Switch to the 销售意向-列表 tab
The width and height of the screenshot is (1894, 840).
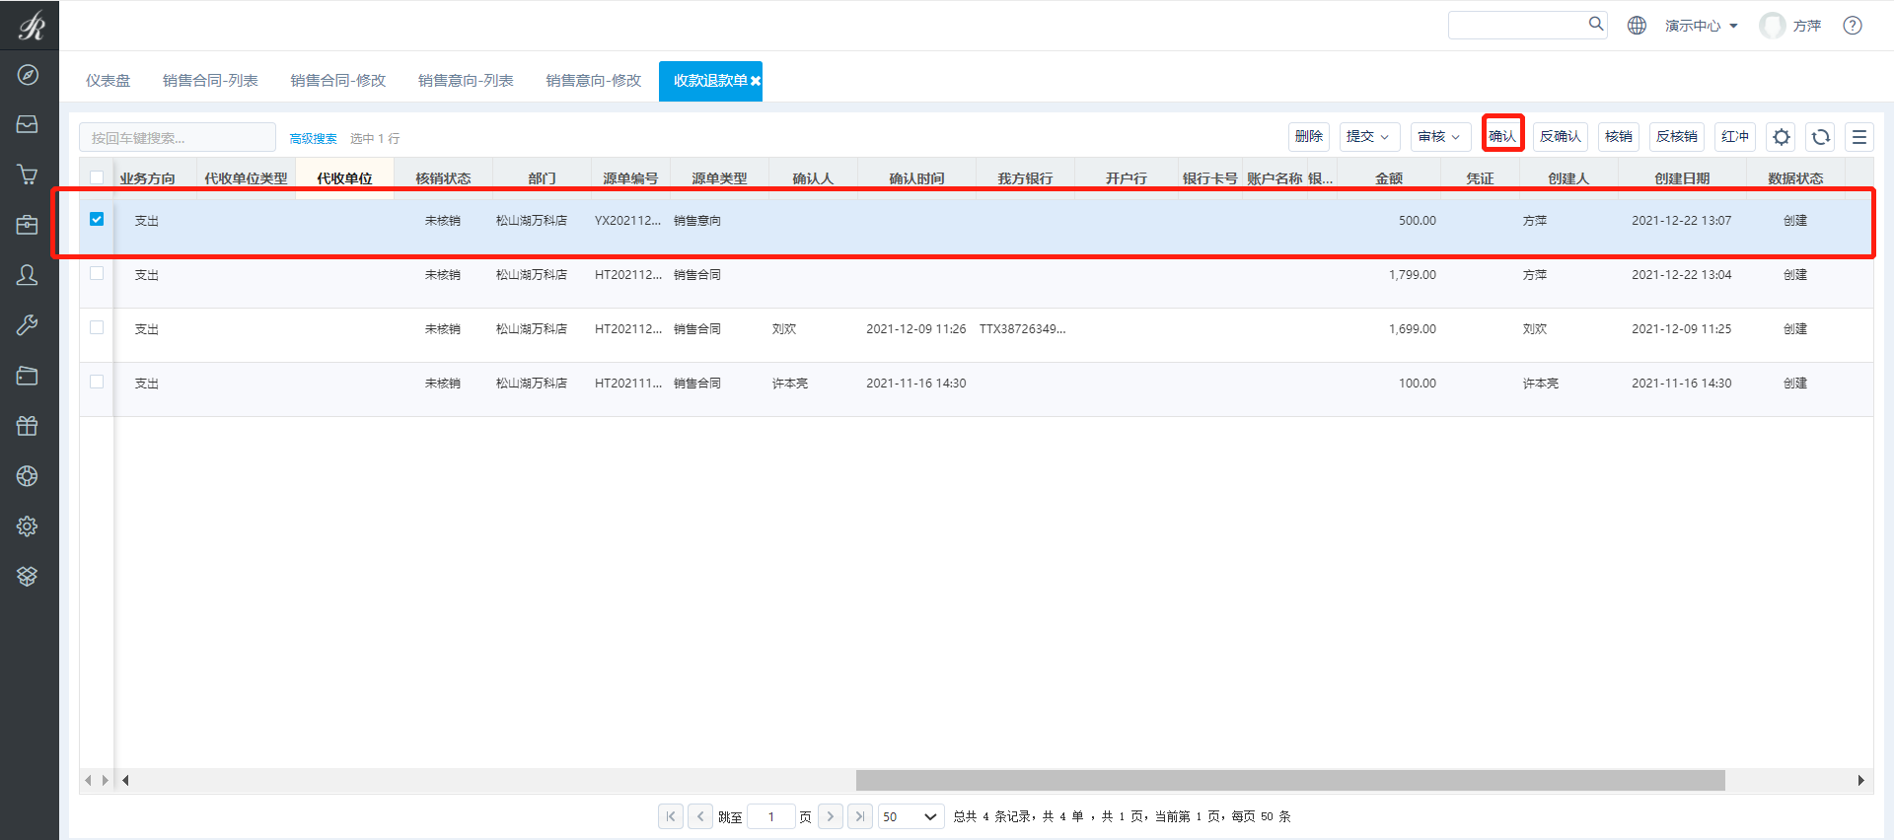pos(466,81)
